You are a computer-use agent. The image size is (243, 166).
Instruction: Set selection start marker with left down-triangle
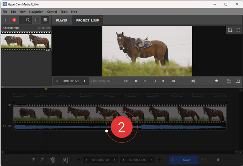[79, 160]
